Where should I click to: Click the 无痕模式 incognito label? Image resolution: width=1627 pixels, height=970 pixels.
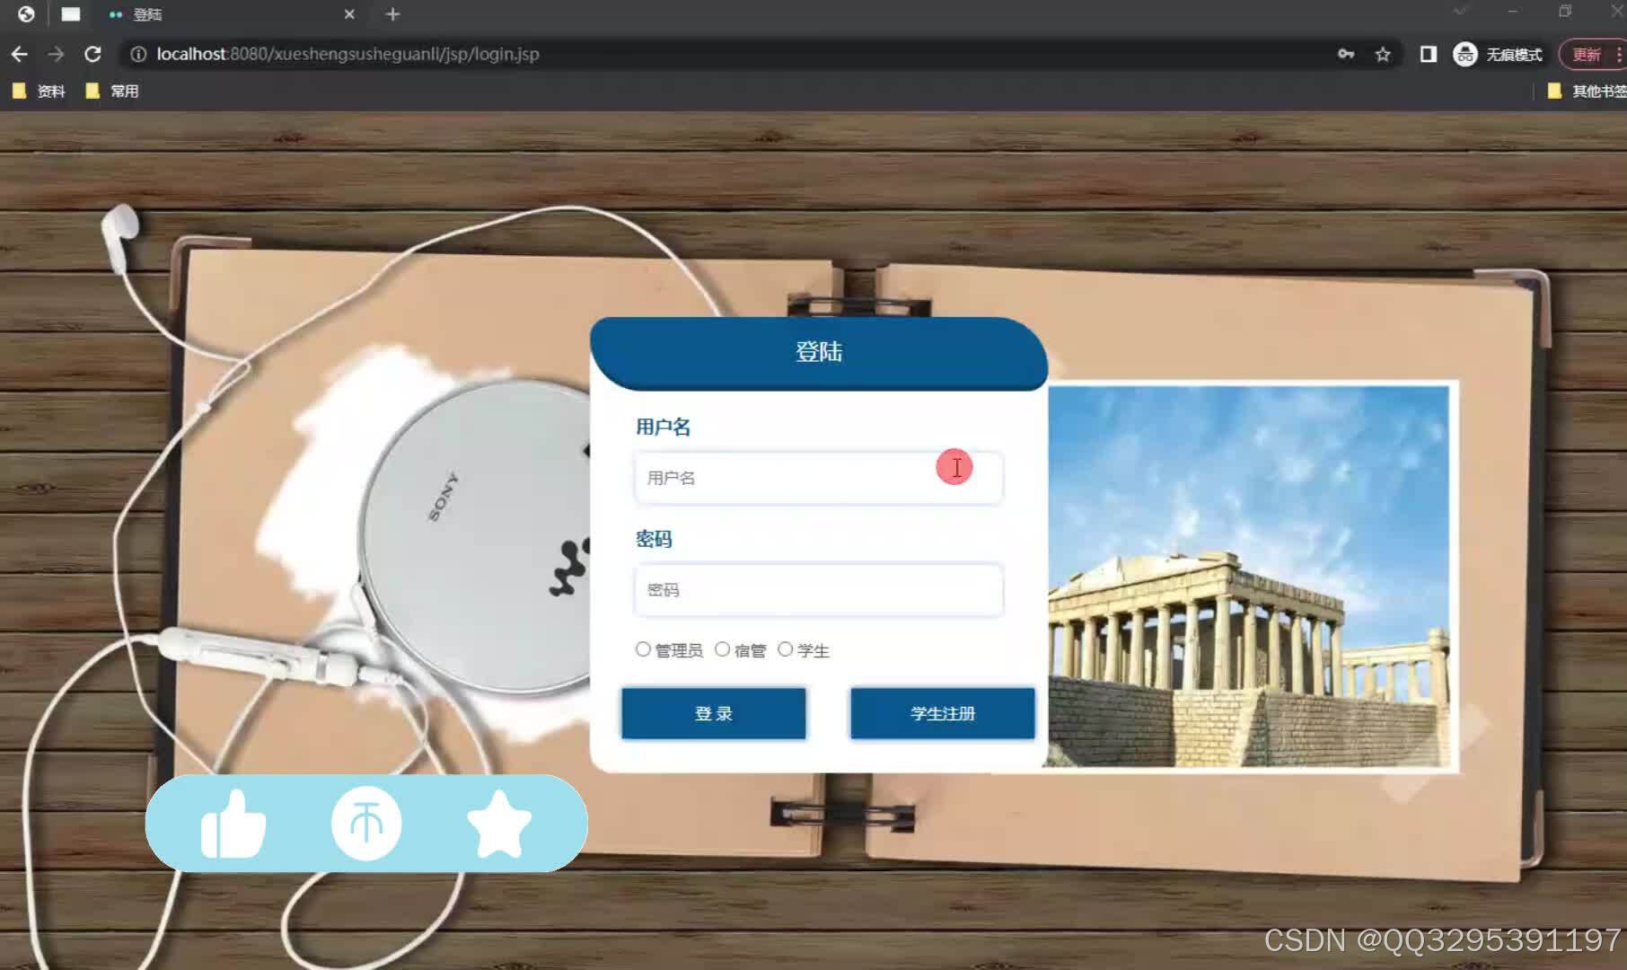[1514, 55]
